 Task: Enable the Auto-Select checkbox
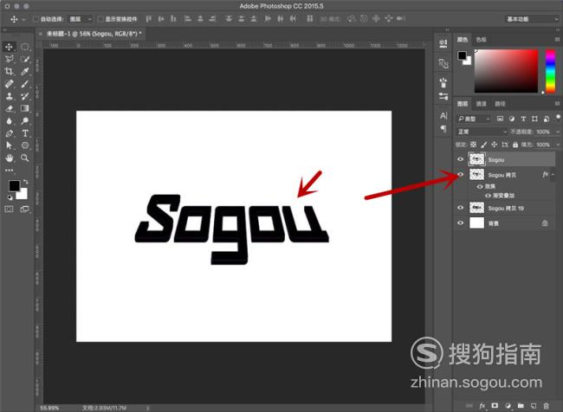pyautogui.click(x=36, y=19)
